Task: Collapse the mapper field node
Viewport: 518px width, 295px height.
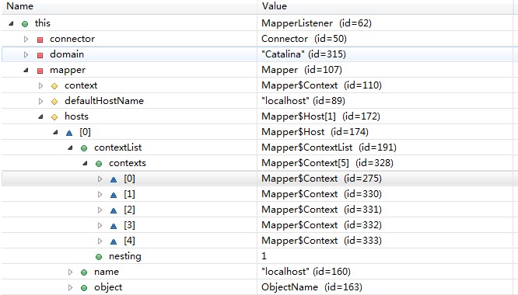Action: pos(26,70)
